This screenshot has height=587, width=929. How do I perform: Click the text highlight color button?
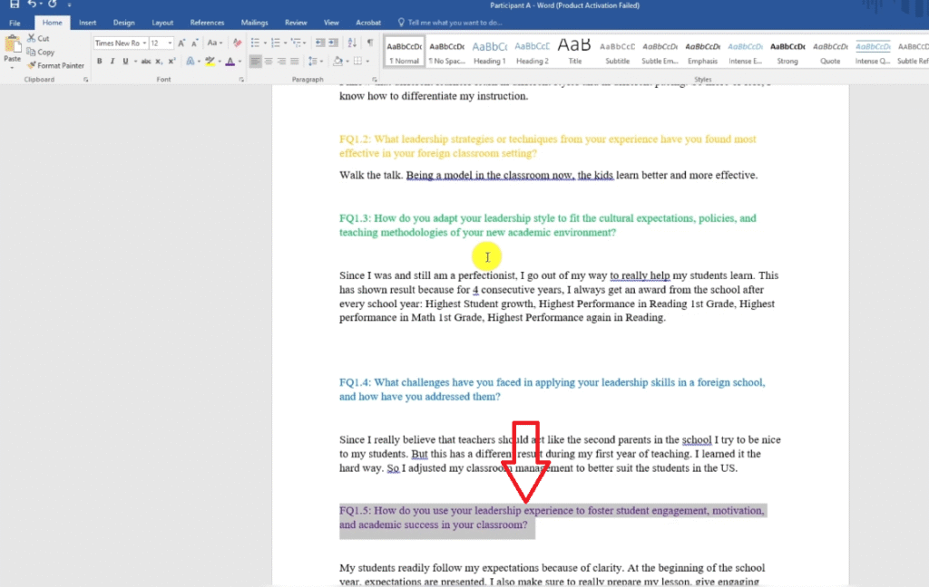pyautogui.click(x=210, y=62)
